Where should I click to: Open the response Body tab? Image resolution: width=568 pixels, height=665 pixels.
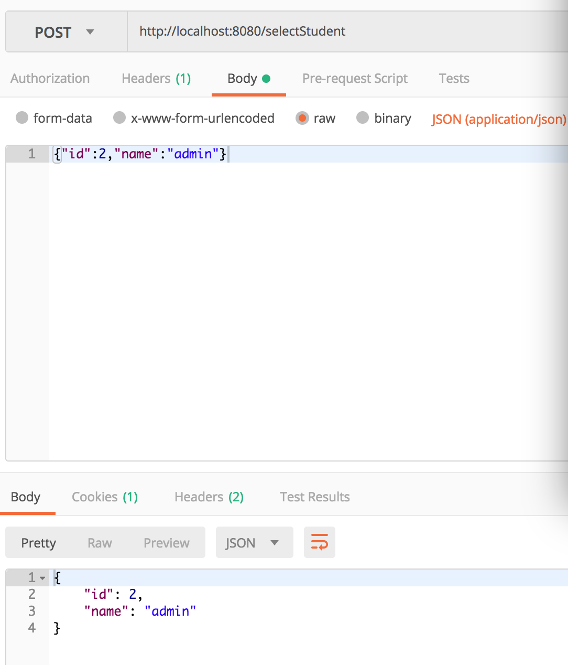coord(26,497)
